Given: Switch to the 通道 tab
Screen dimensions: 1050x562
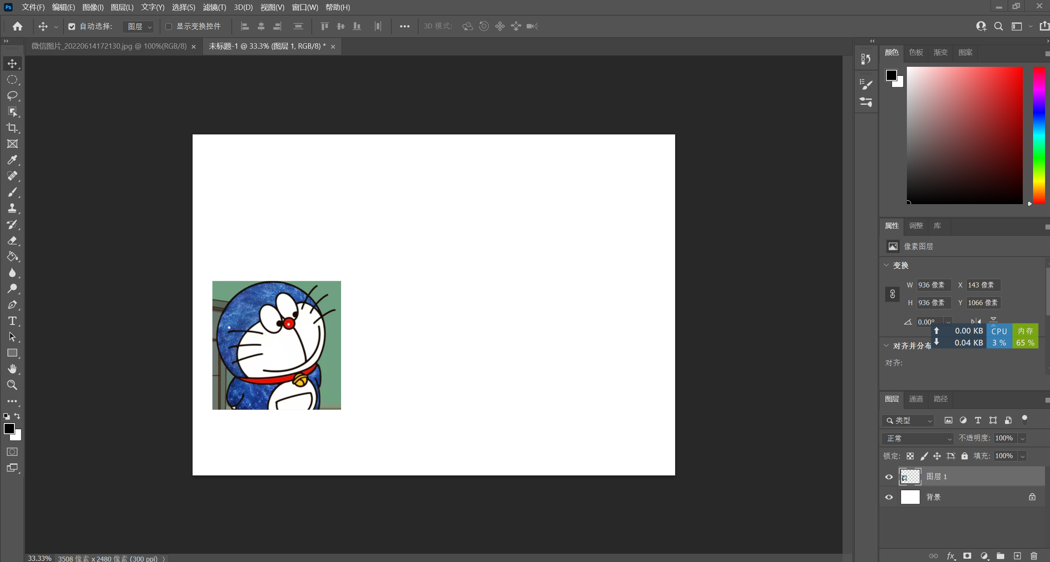Looking at the screenshot, I should [x=916, y=399].
